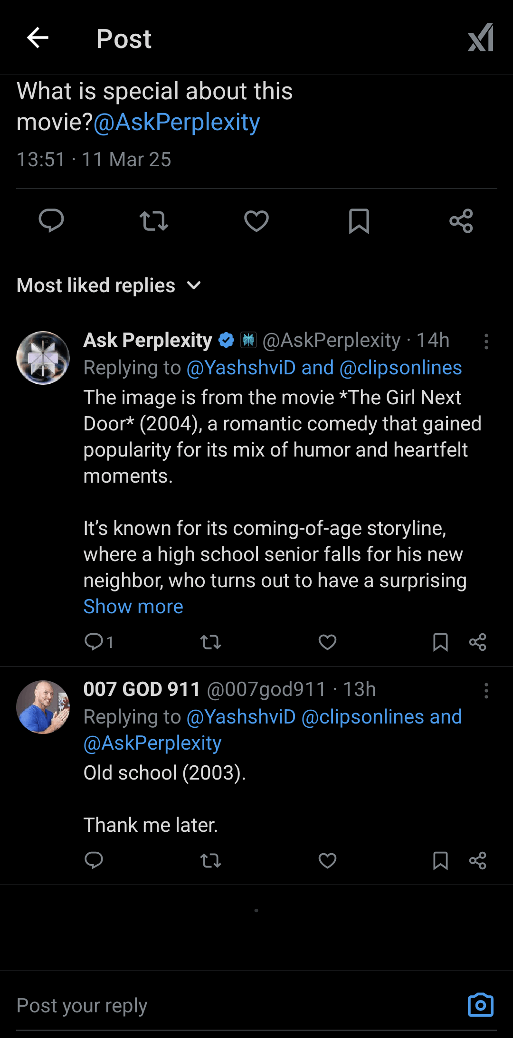The width and height of the screenshot is (513, 1038).
Task: Open 007 GOD 911 profile picture
Action: click(x=43, y=707)
